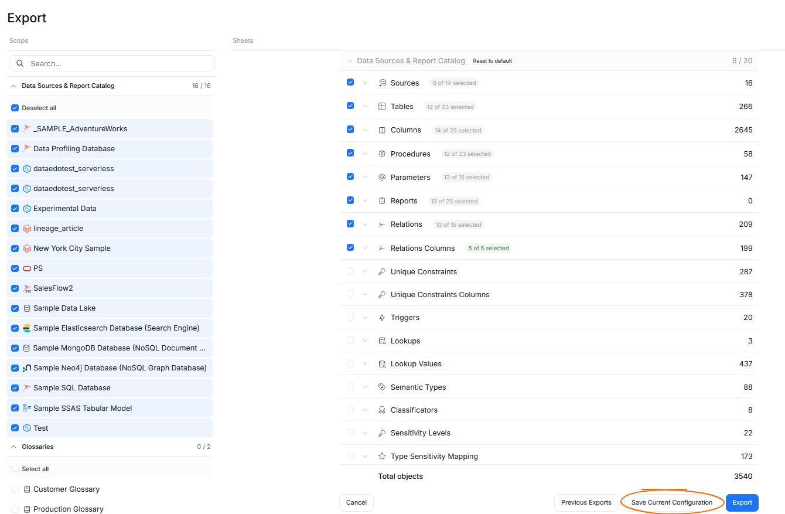Click the Sensitivity Levels key icon

click(x=382, y=433)
